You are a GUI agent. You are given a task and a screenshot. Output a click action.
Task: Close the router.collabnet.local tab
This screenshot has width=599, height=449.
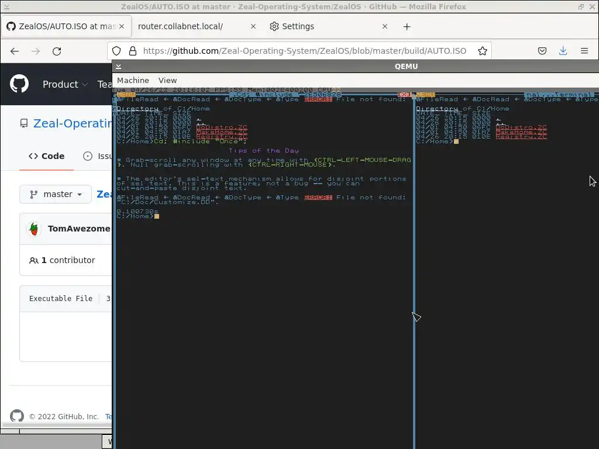click(253, 26)
